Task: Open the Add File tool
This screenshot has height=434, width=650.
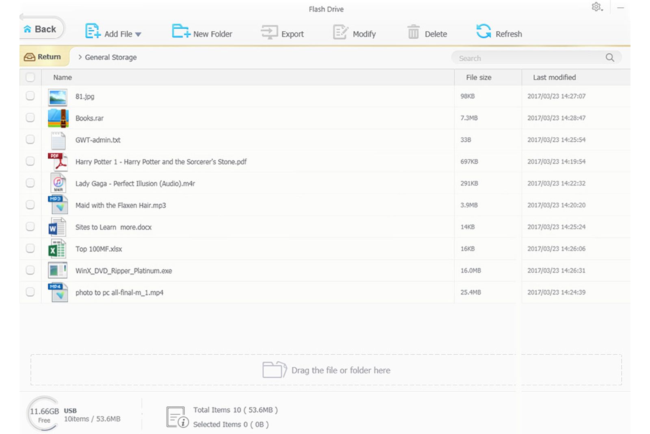Action: pyautogui.click(x=114, y=33)
